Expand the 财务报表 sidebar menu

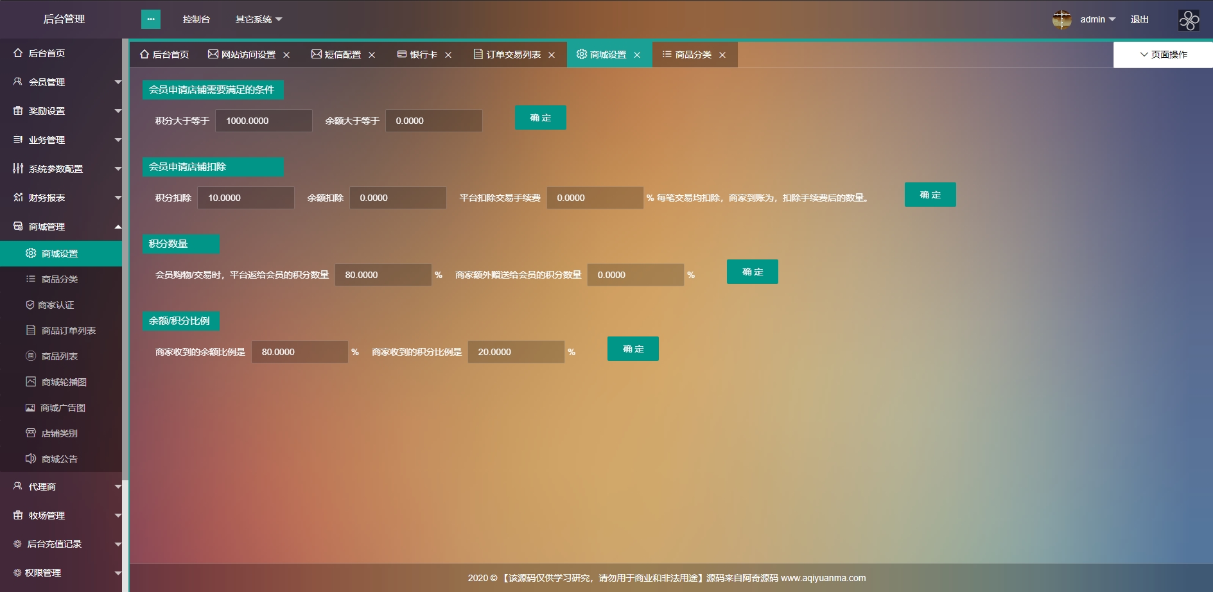tap(61, 198)
